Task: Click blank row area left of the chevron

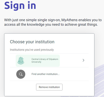Action: click(x=71, y=60)
